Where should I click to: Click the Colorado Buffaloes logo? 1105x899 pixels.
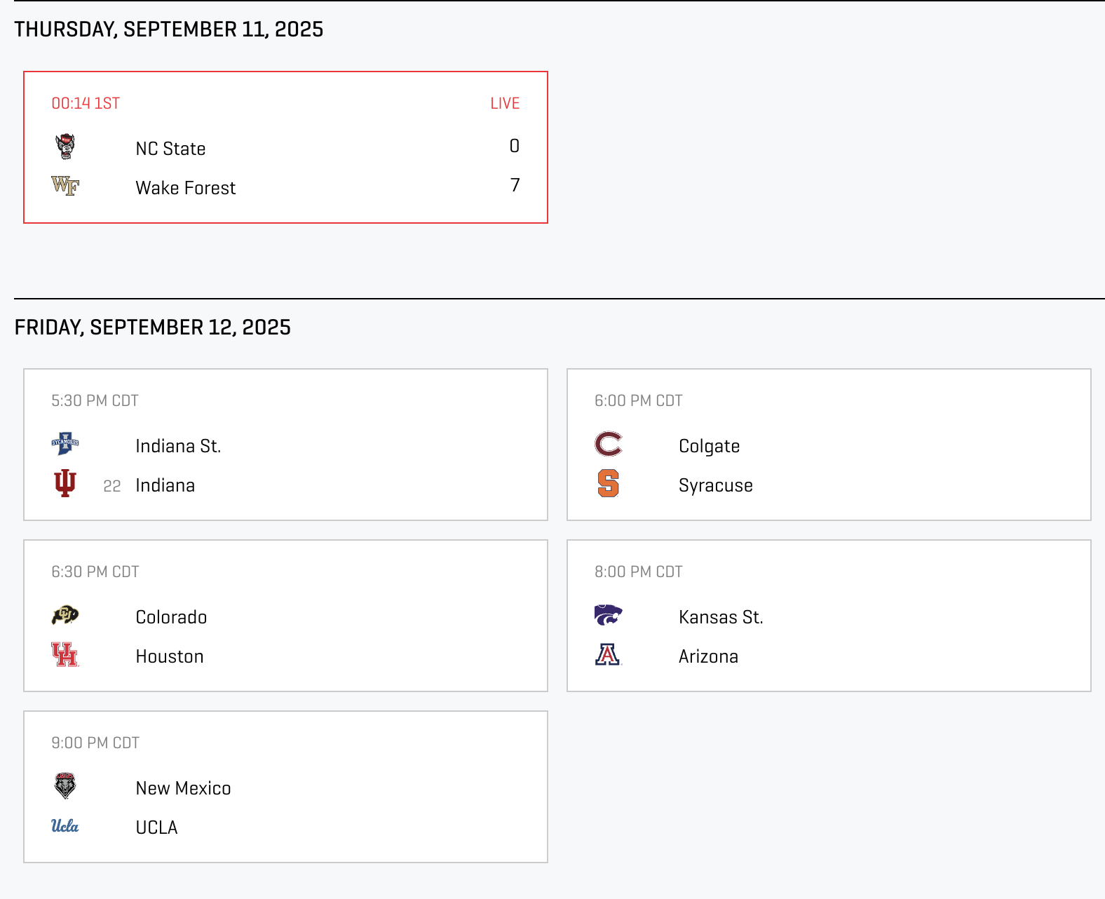[65, 615]
